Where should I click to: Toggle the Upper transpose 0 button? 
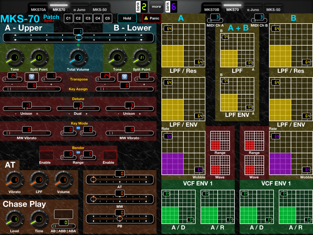tap(31, 77)
